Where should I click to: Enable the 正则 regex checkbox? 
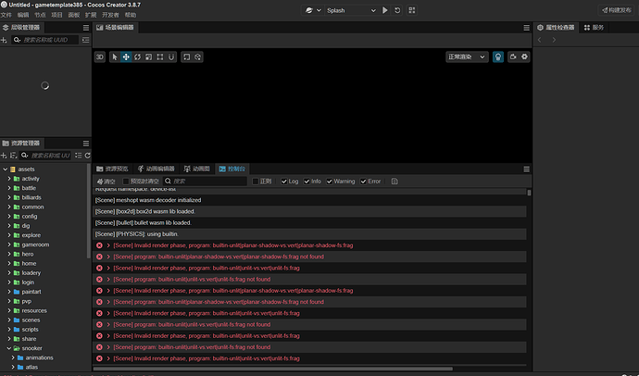[x=256, y=182]
